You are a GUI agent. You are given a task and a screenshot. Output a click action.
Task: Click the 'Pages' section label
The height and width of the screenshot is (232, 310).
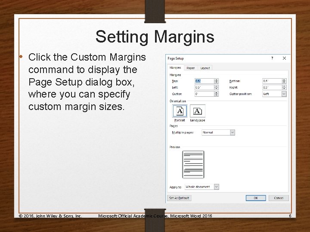click(174, 126)
